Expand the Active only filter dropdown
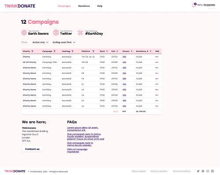This screenshot has height=175, width=220. click(x=40, y=42)
